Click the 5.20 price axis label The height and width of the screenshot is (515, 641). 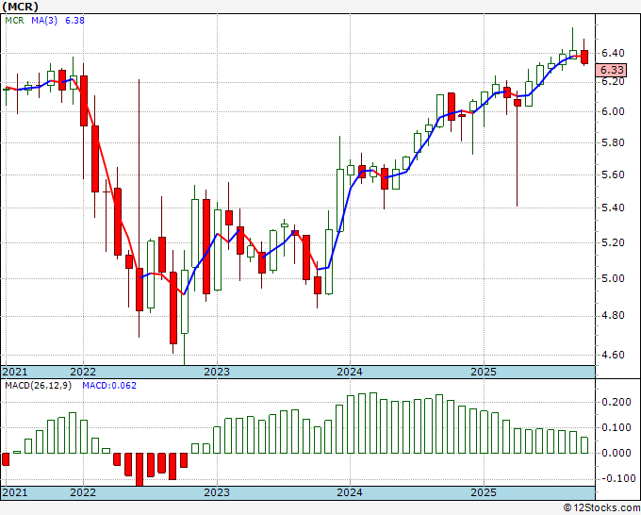tap(613, 242)
